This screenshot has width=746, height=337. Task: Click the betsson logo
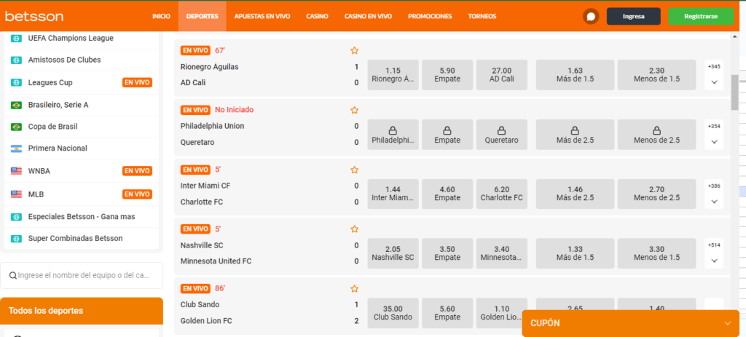click(x=34, y=16)
